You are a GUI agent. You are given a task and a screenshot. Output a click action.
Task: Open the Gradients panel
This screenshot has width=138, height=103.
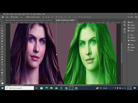coord(131,28)
